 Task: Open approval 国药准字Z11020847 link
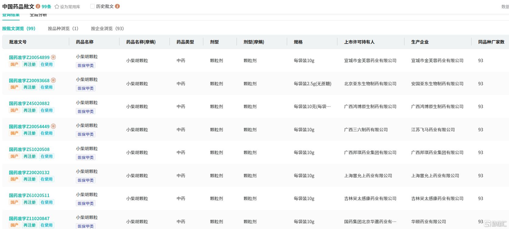tap(29, 218)
